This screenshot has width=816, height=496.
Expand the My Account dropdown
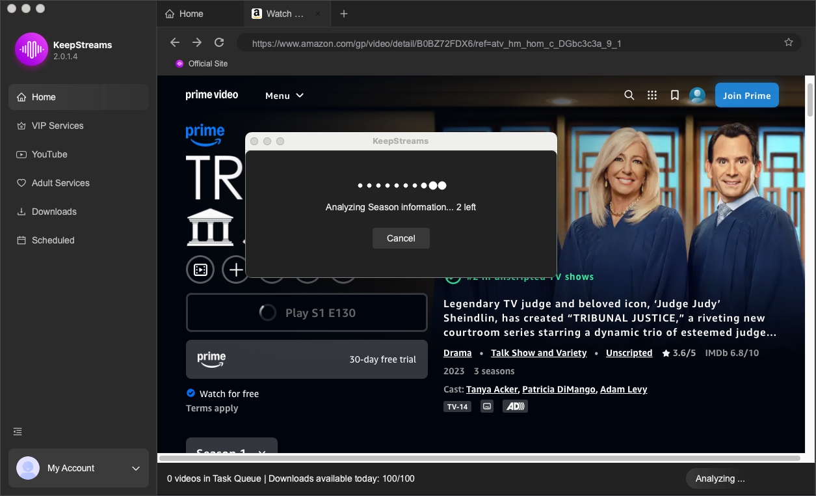tap(136, 468)
